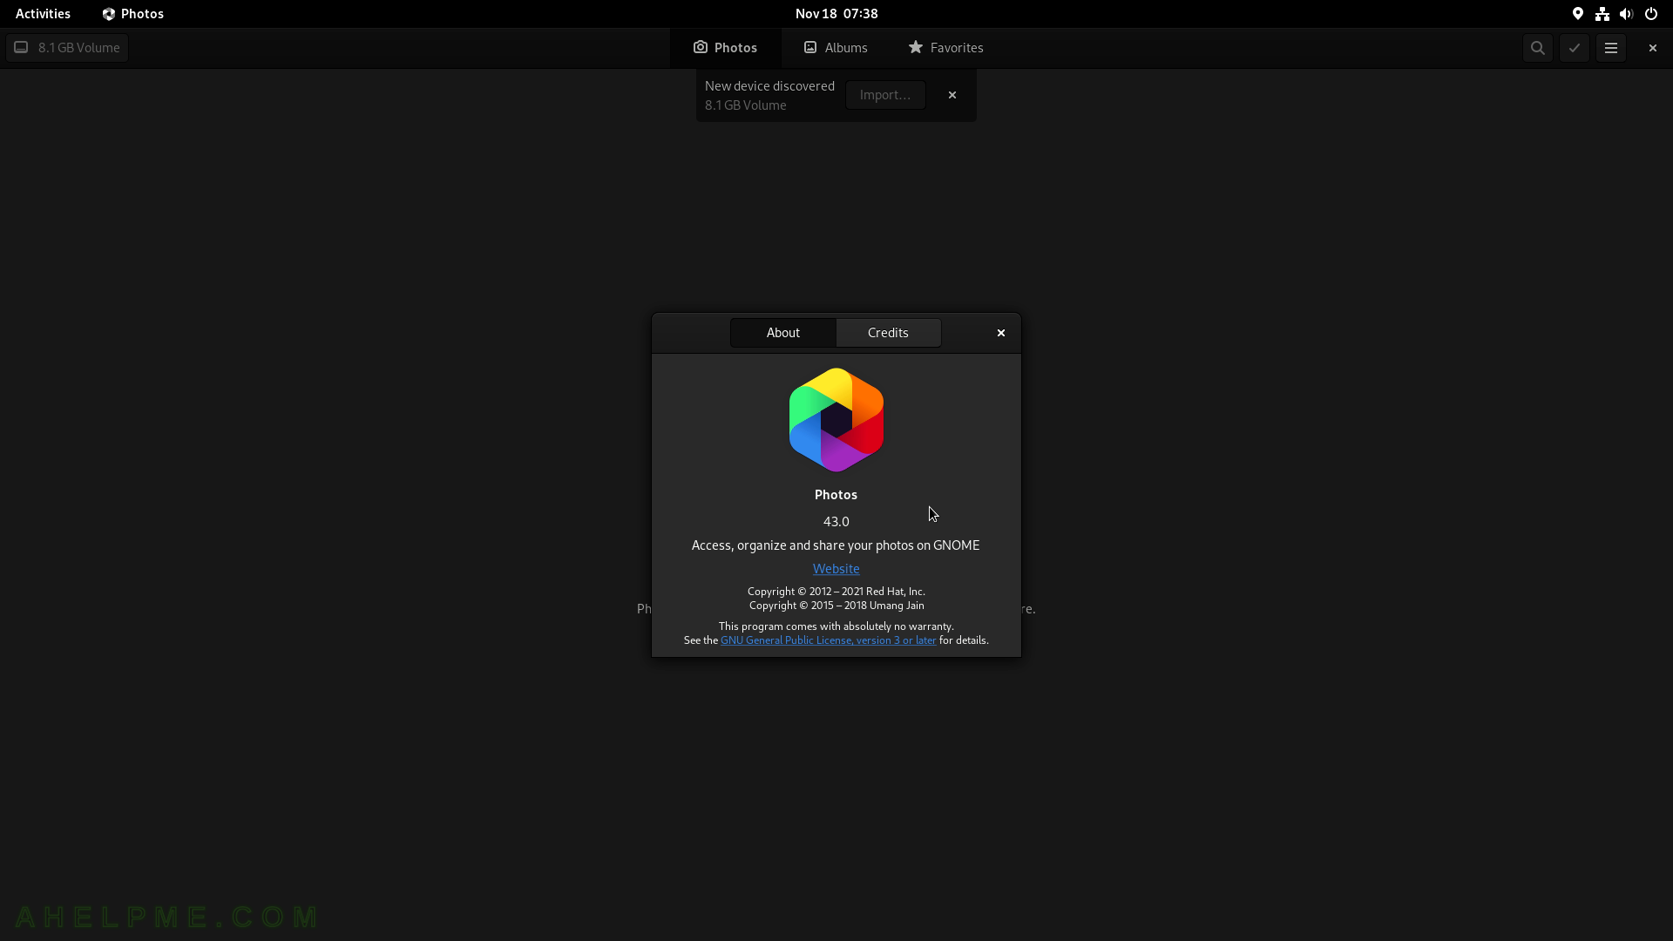Click the version number 43.0
Viewport: 1673px width, 941px height.
(836, 522)
